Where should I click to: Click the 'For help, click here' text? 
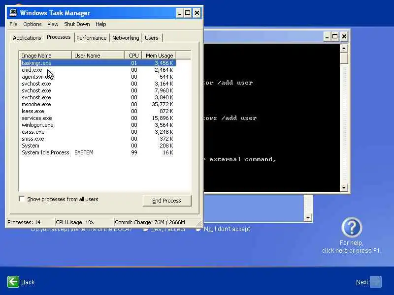pyautogui.click(x=351, y=247)
